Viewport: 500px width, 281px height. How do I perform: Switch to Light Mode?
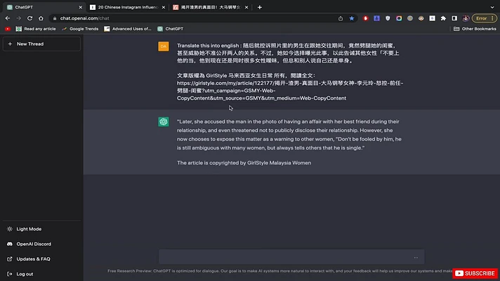(41, 229)
